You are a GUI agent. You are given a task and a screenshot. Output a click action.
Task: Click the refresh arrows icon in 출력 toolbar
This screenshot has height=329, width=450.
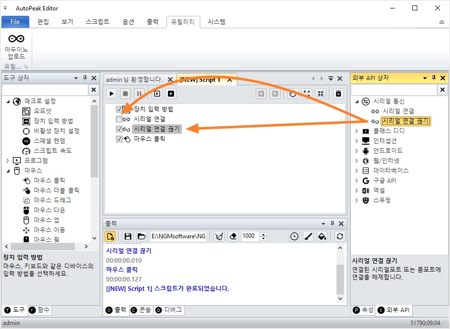[x=340, y=236]
